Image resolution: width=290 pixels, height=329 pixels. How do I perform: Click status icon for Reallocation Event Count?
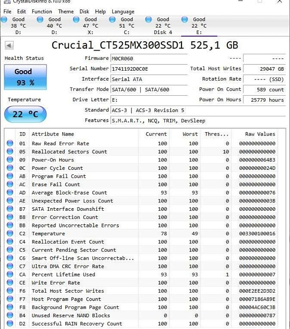click(x=10, y=242)
